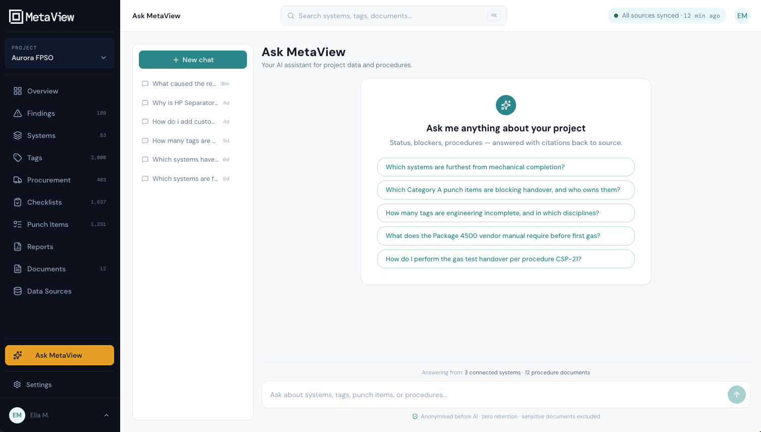Click the MetaView logo icon

tap(16, 17)
